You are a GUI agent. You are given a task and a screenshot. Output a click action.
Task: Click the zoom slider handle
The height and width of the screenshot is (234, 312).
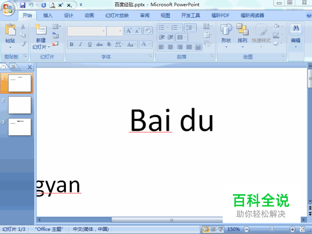(272, 229)
